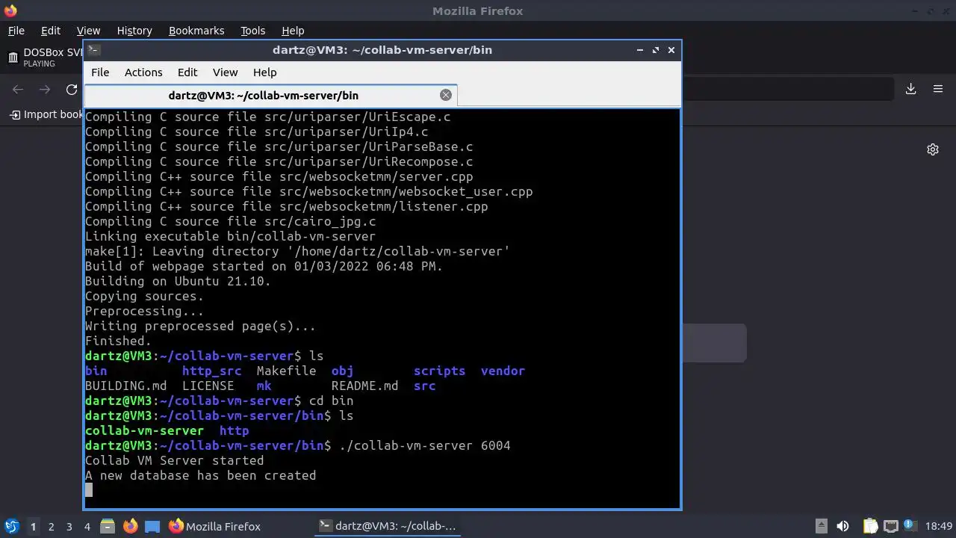Open the network status tray icon
The width and height of the screenshot is (956, 538).
891,526
